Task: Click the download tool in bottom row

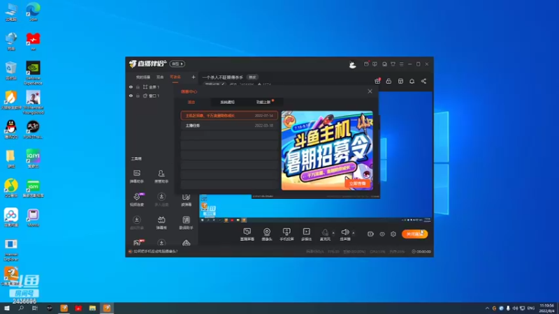Action: click(x=161, y=243)
